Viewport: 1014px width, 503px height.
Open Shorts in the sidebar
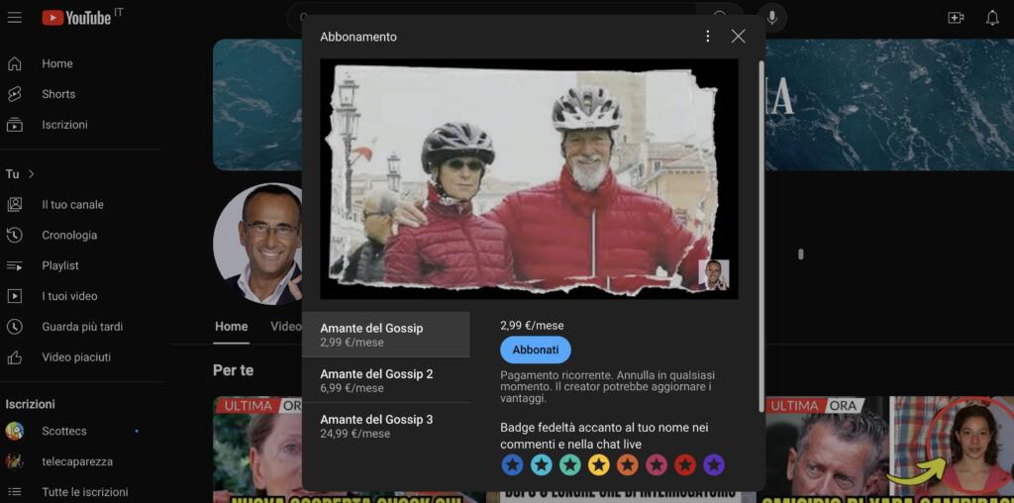(57, 94)
